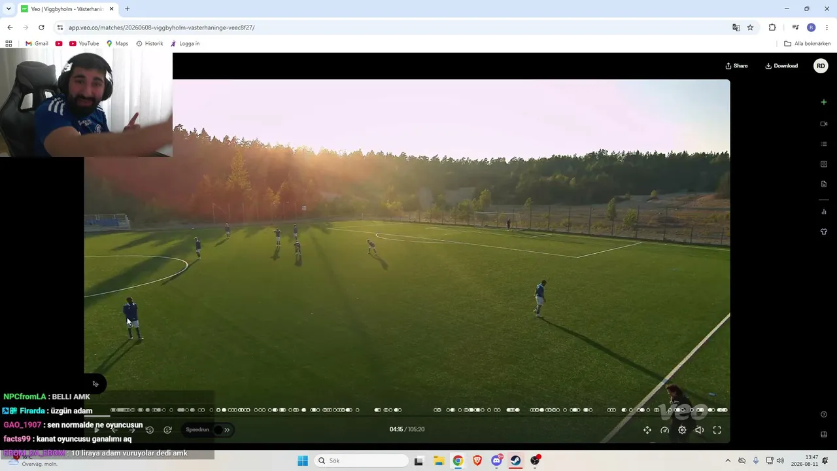Open the page translate icon

pyautogui.click(x=736, y=27)
